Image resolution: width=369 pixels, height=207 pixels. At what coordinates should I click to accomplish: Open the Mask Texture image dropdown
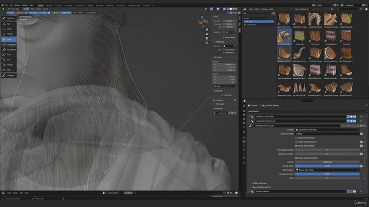tap(327, 170)
